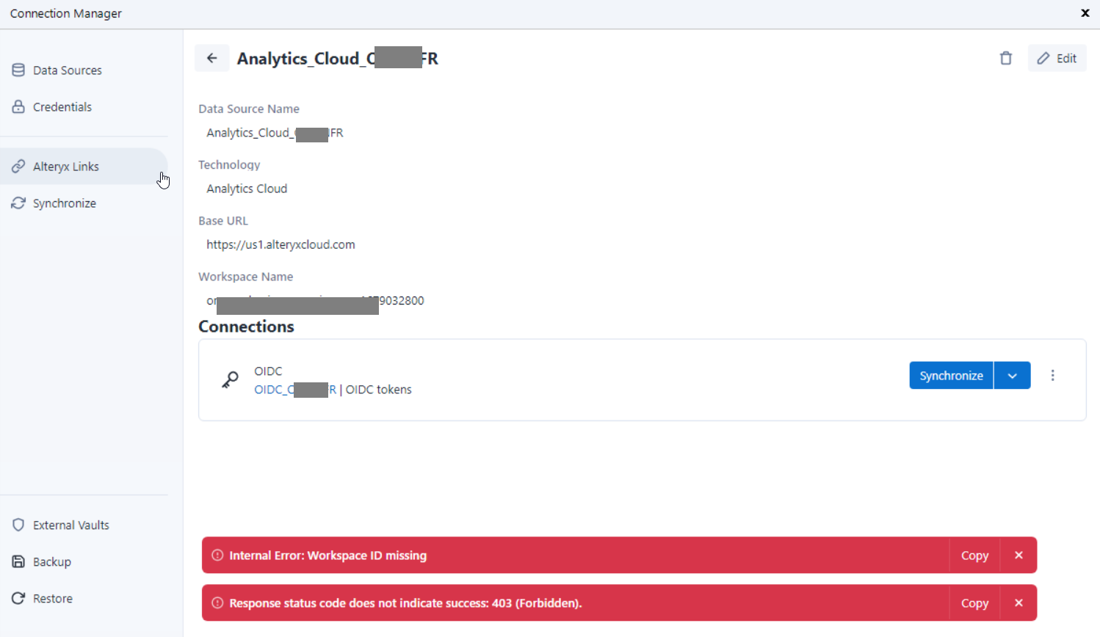
Task: Click the trash icon to delete the data source
Action: click(x=1006, y=58)
